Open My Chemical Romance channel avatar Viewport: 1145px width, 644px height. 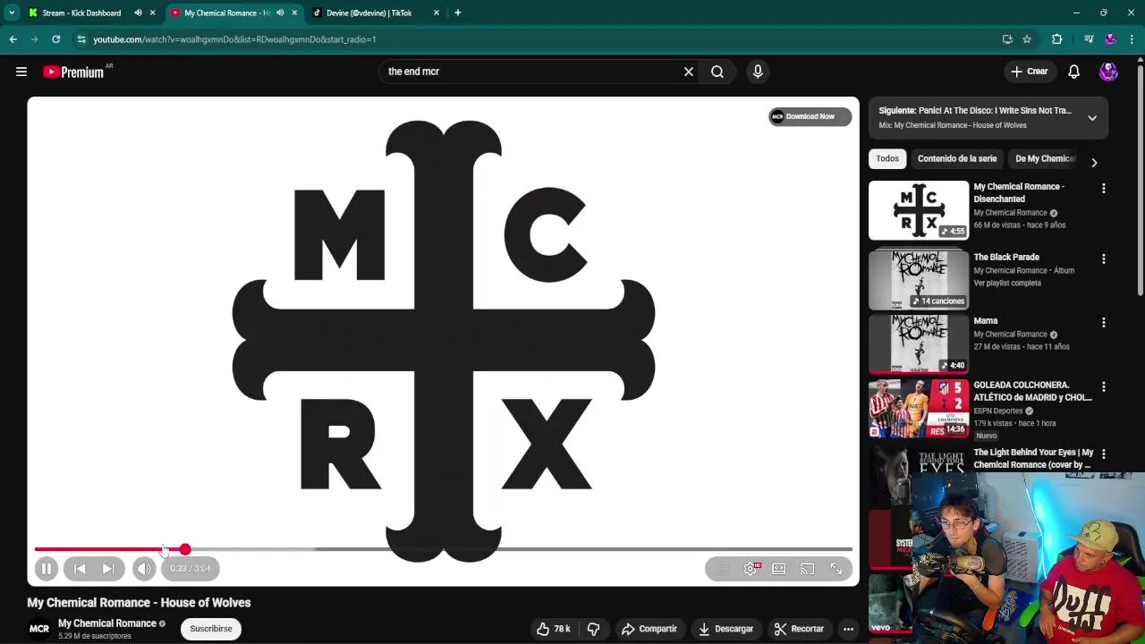coord(39,629)
